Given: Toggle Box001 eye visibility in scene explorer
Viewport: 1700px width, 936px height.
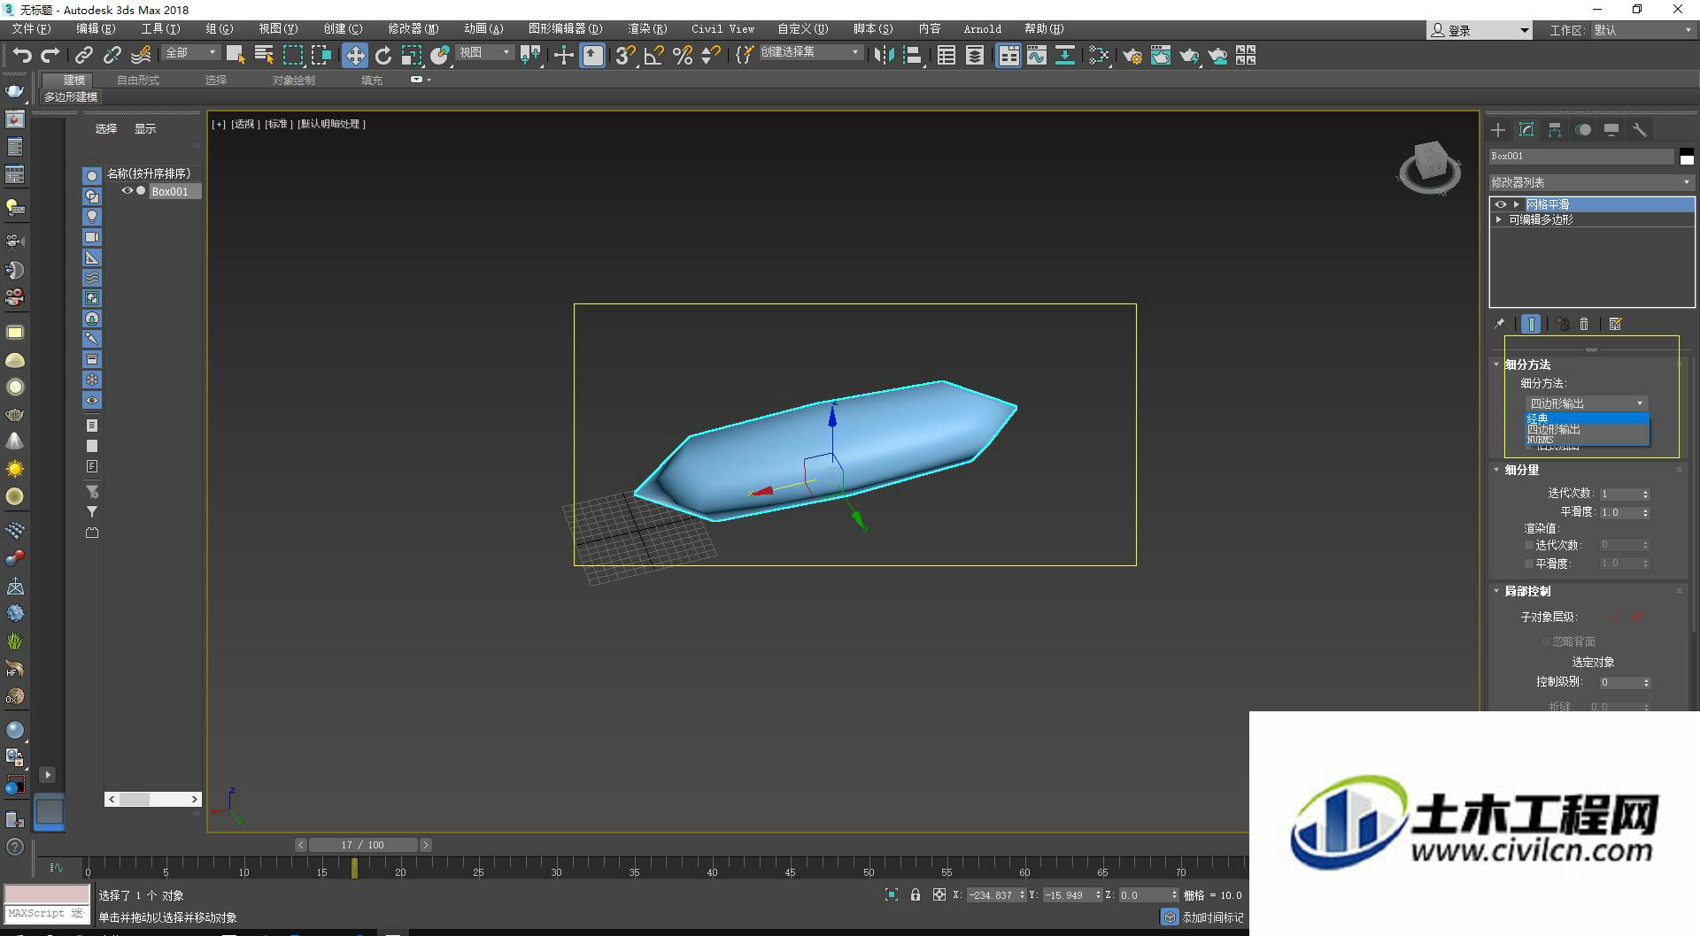Looking at the screenshot, I should tap(127, 191).
